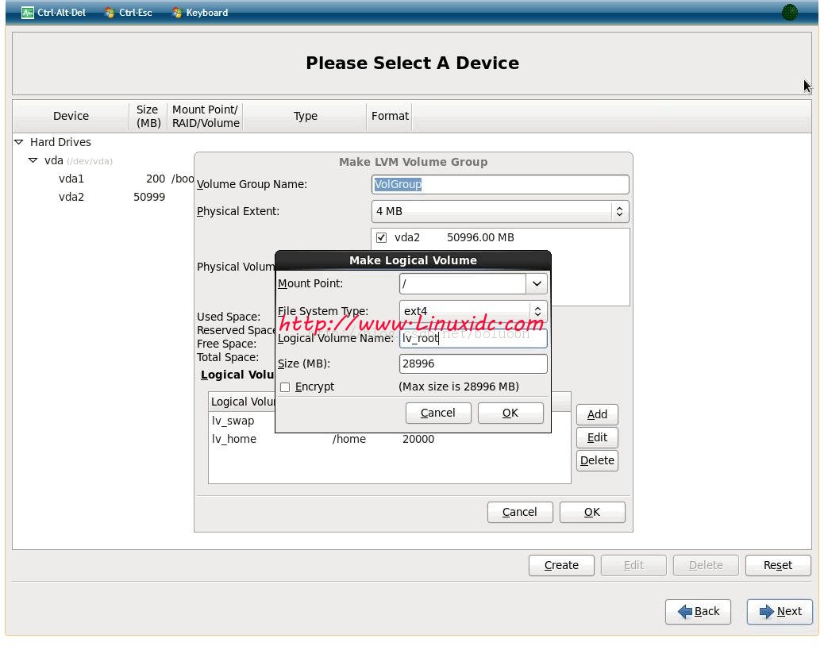Screen dimensions: 824x650
Task: Click OK in Make Logical Volume dialog
Action: (x=510, y=413)
